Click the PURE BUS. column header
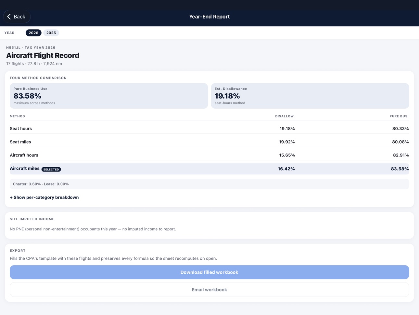Screen dimensions: 419x315 tap(399, 116)
